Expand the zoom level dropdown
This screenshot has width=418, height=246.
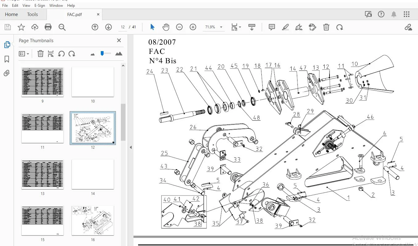point(221,27)
